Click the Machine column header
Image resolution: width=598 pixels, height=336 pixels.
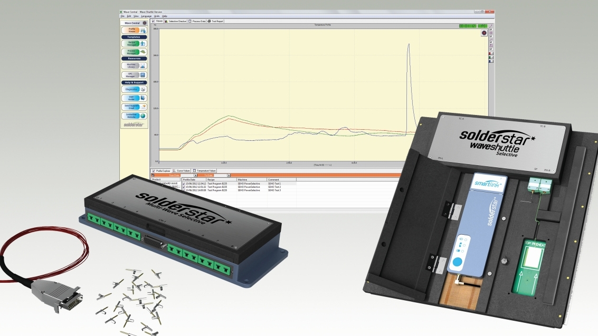pos(252,179)
